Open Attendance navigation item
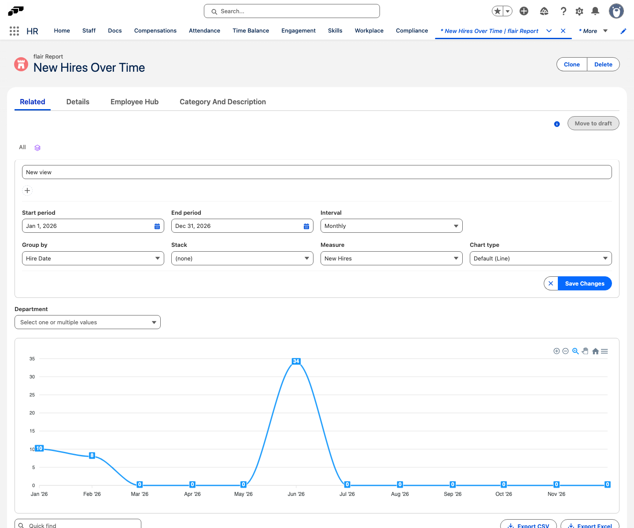Viewport: 634px width, 528px height. coord(204,31)
